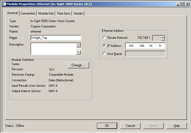The height and width of the screenshot is (133, 191).
Task: Click the last IP address octet 11
Action: click(x=160, y=46)
